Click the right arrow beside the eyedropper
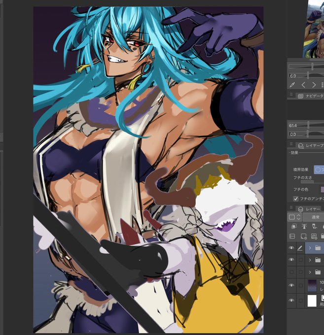 (314, 85)
